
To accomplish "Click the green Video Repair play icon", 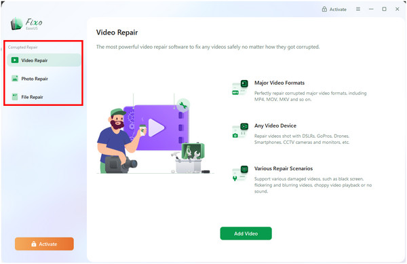I will (x=15, y=60).
